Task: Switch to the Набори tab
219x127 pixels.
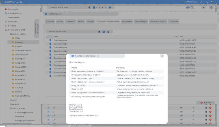Action: [x=90, y=21]
